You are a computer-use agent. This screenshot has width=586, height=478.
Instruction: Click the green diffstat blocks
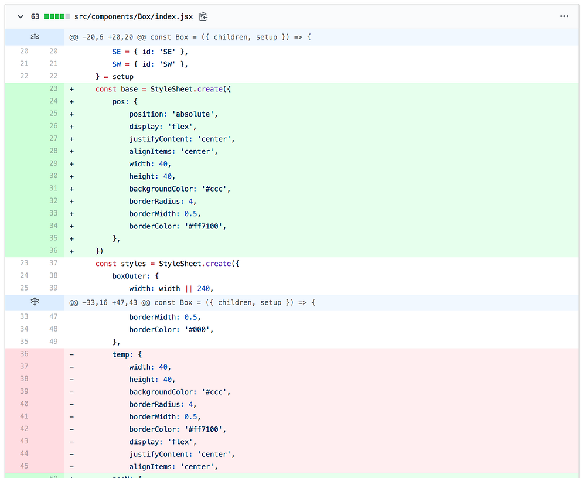pos(57,16)
